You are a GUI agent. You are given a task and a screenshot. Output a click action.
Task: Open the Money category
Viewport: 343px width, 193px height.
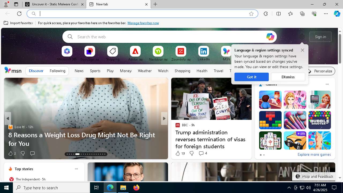click(x=126, y=71)
